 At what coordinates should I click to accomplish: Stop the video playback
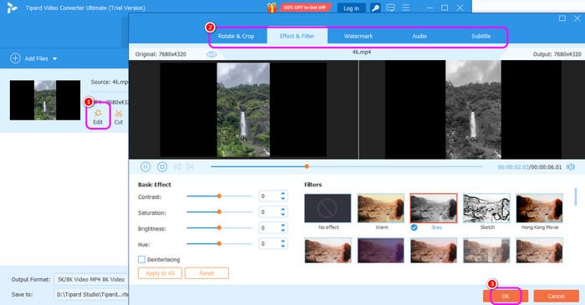coord(162,166)
